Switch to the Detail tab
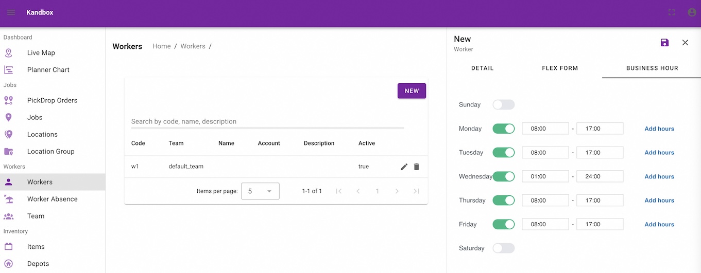The width and height of the screenshot is (701, 273). tap(482, 68)
